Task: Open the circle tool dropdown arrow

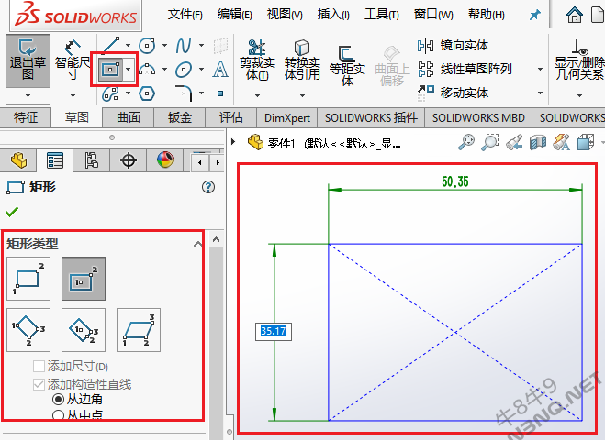Action: (x=164, y=46)
